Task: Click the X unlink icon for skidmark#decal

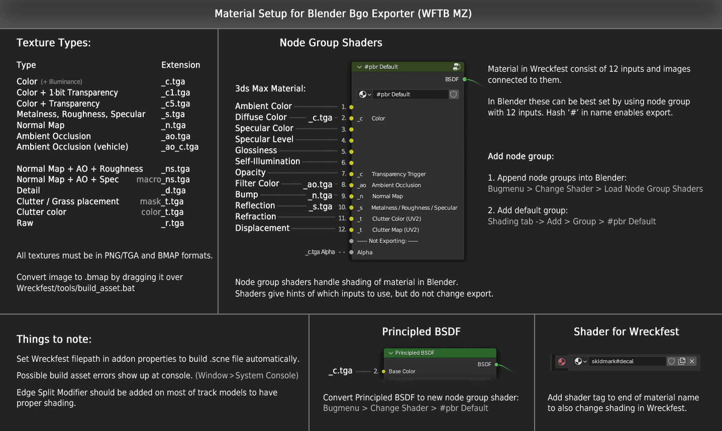Action: coord(692,361)
